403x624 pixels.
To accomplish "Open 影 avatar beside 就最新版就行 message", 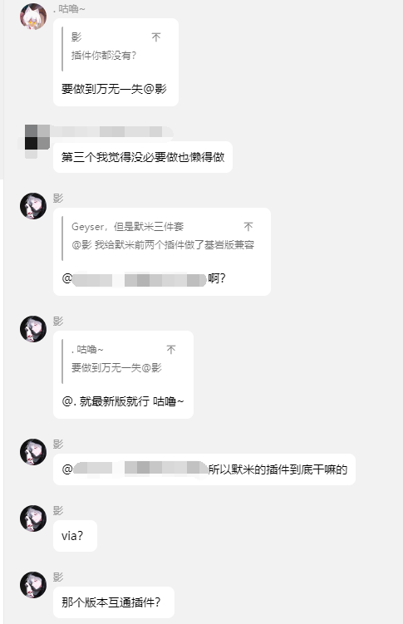I will click(33, 329).
